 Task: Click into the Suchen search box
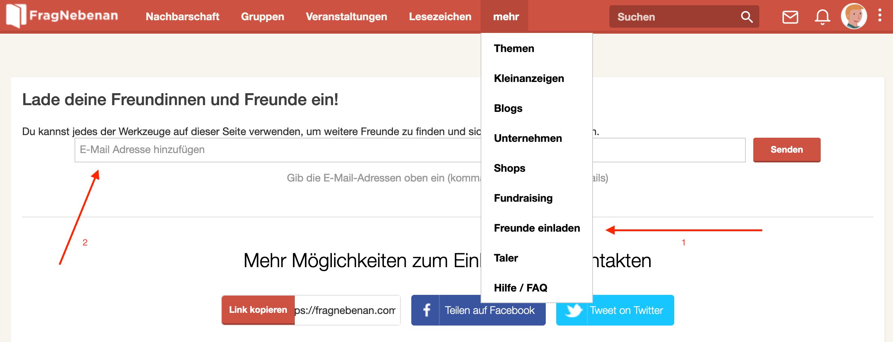pos(674,17)
